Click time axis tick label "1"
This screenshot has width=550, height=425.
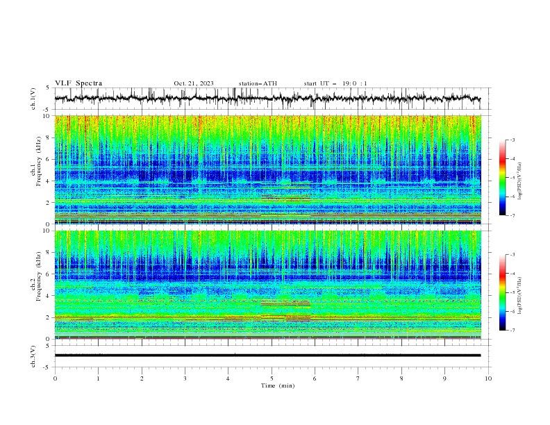click(x=98, y=378)
